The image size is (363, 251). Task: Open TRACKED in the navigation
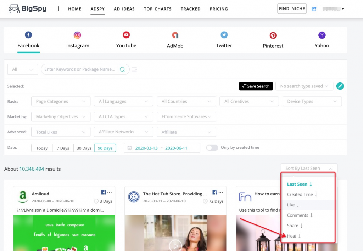tap(190, 9)
